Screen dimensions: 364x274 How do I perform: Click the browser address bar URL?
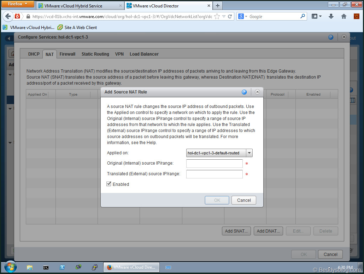[x=122, y=17]
